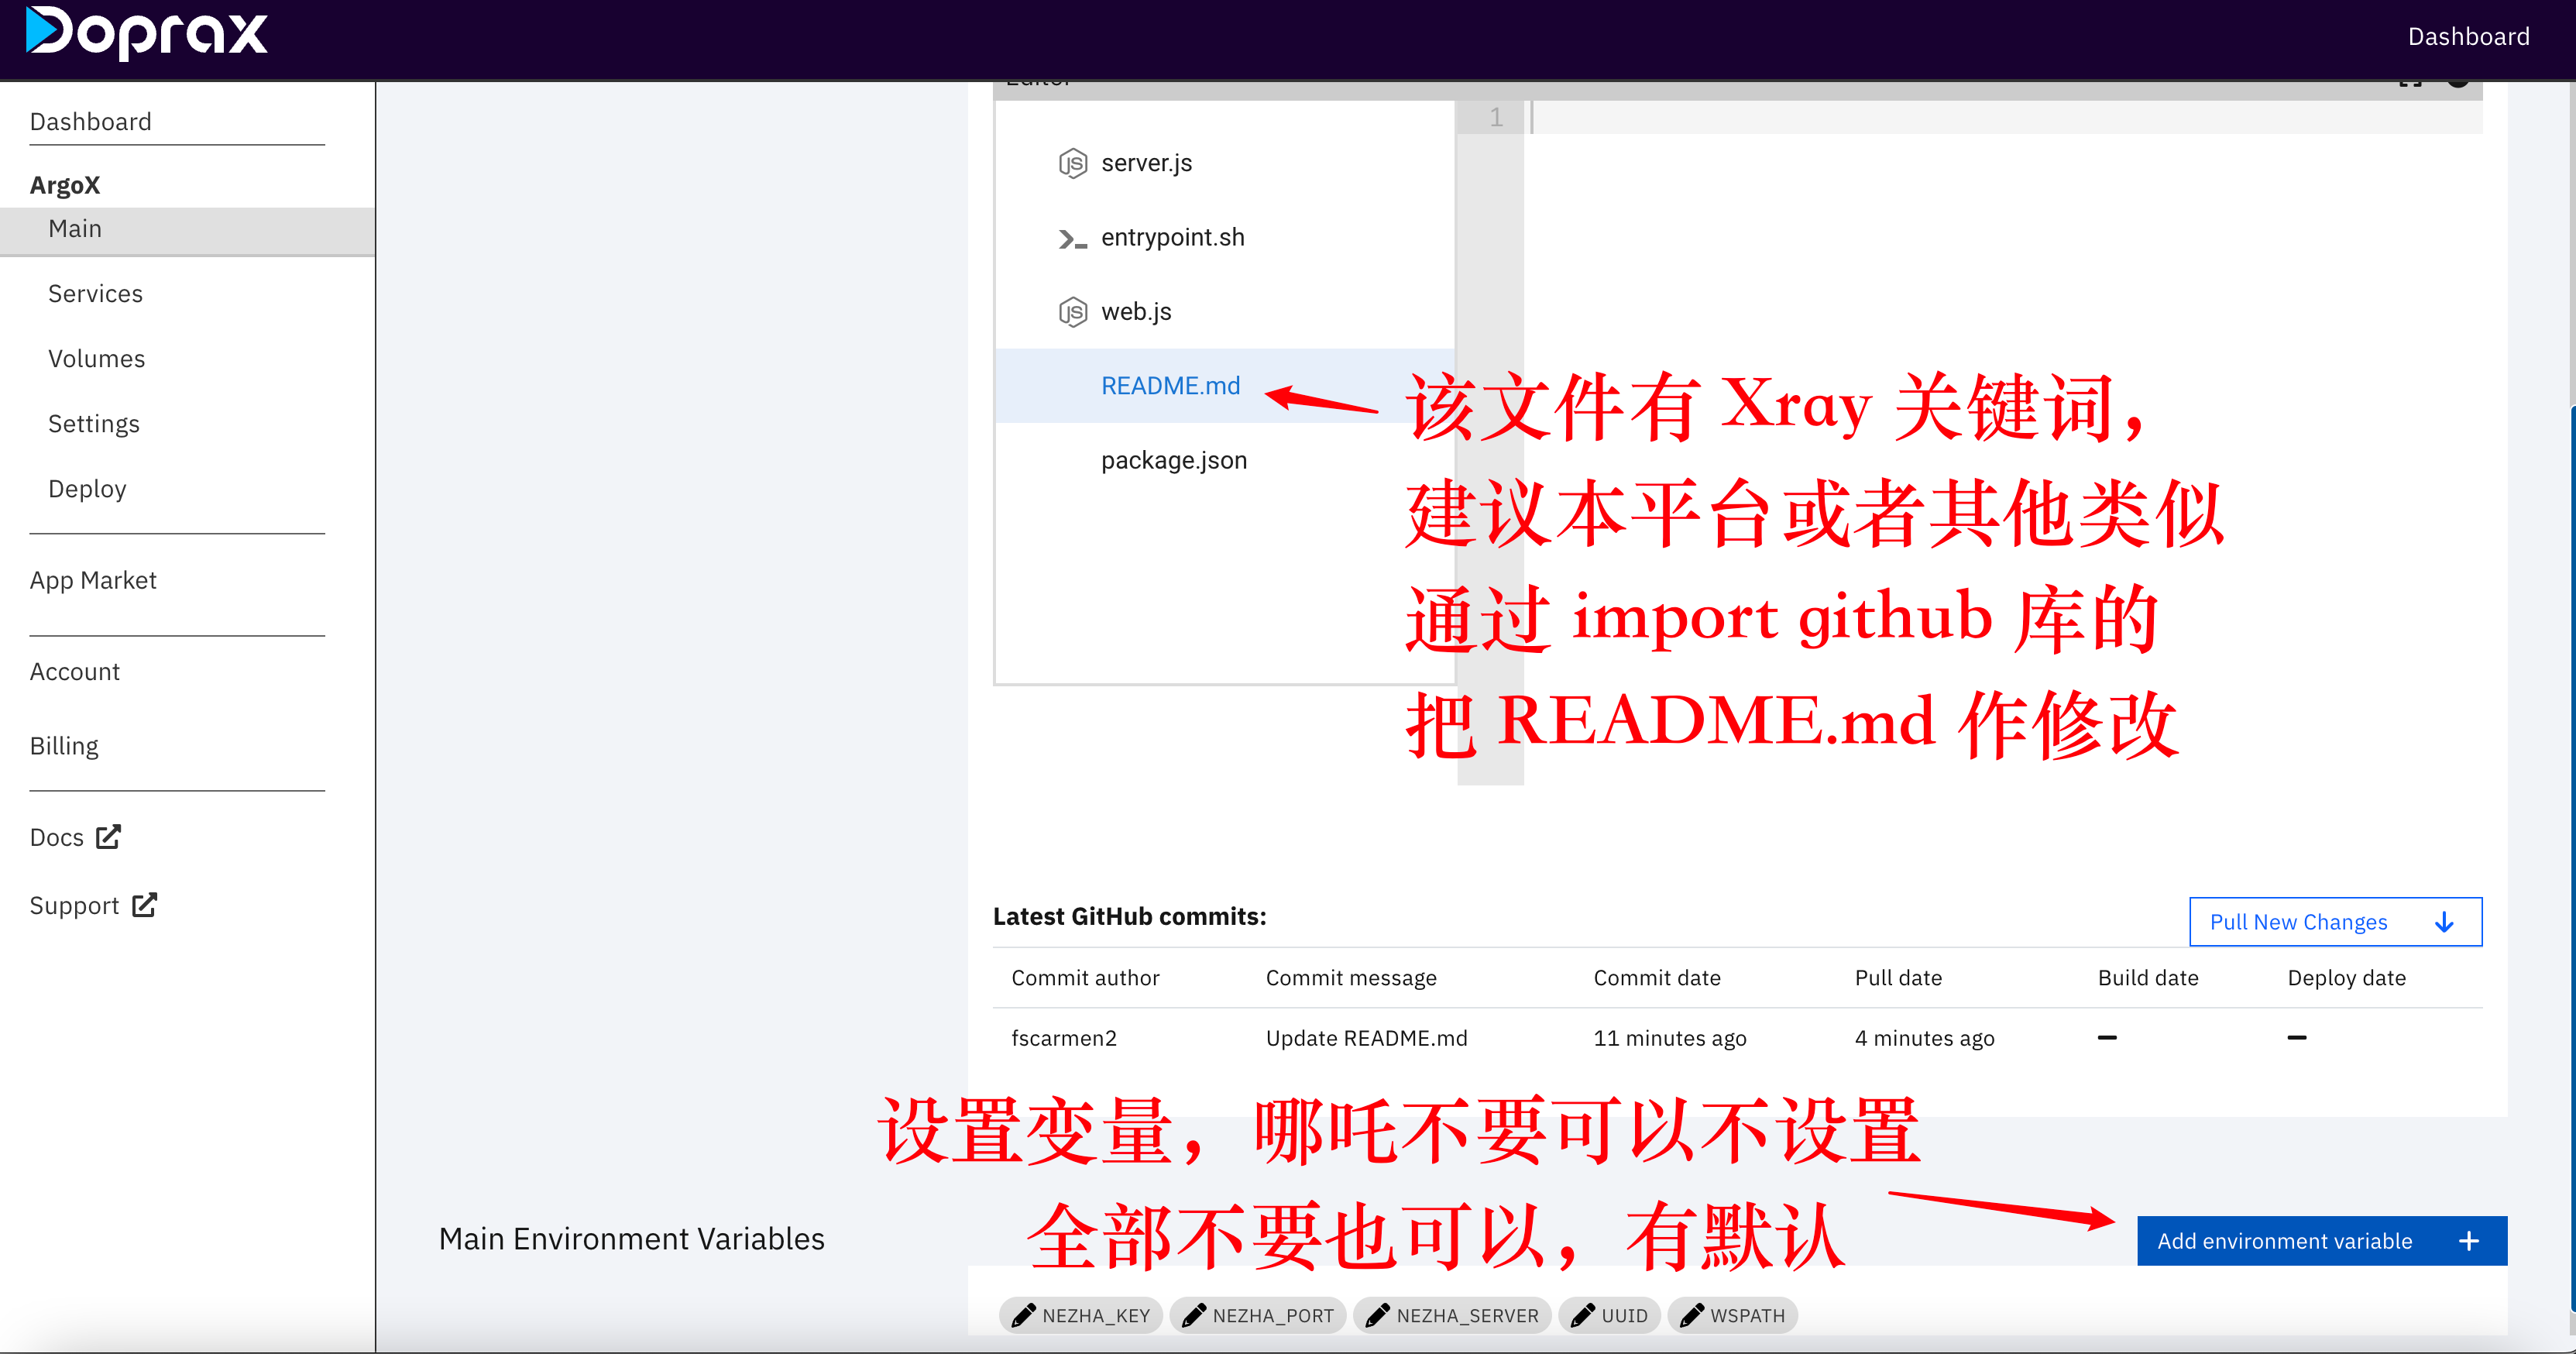Open App Market
Viewport: 2576px width, 1354px height.
[93, 581]
